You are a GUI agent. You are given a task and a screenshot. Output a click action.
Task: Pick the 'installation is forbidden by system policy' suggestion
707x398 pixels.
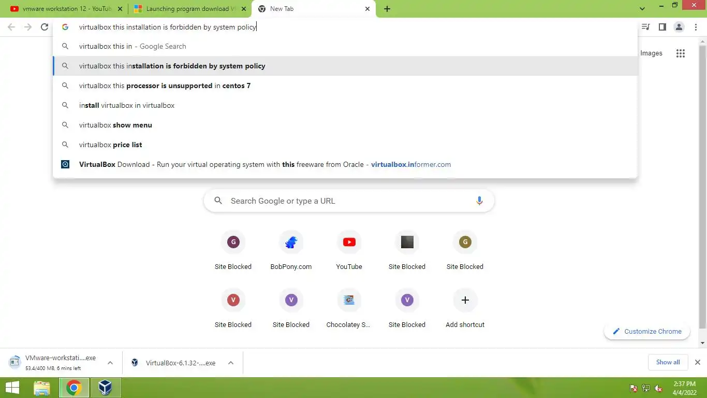[345, 66]
